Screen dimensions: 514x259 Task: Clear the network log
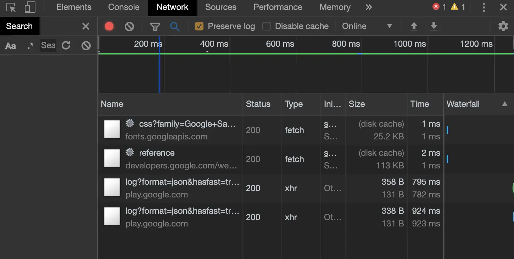(x=129, y=26)
